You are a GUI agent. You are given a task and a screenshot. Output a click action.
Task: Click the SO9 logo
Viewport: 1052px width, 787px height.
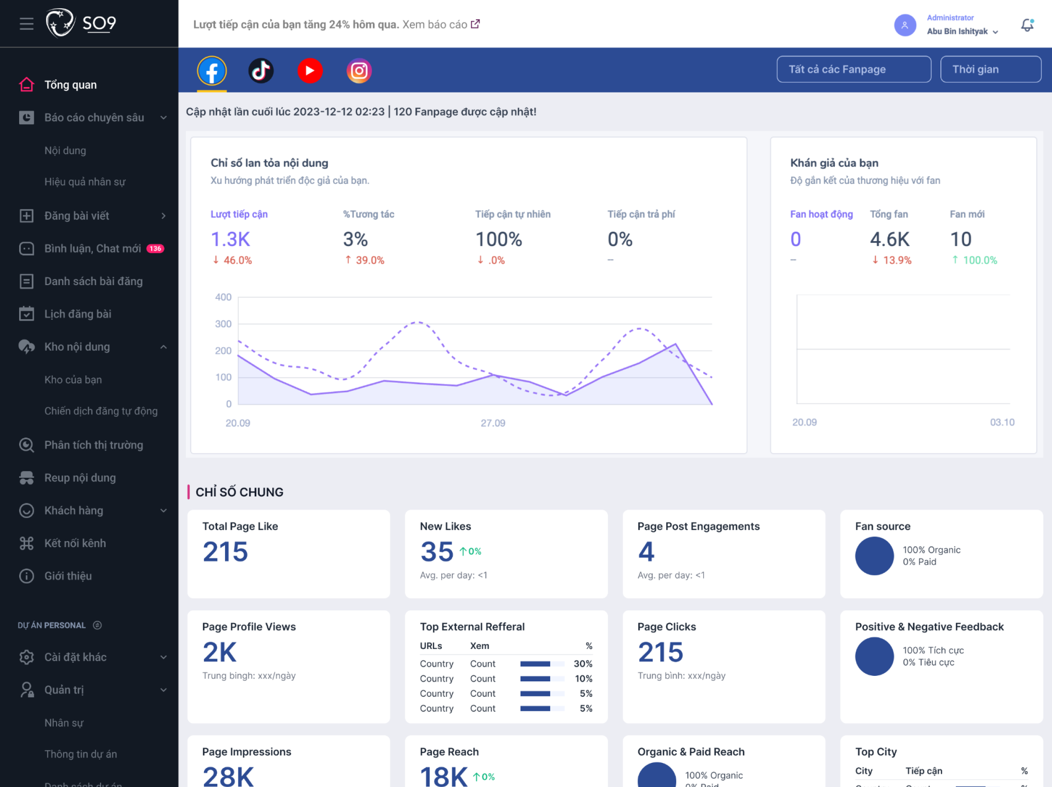coord(81,23)
